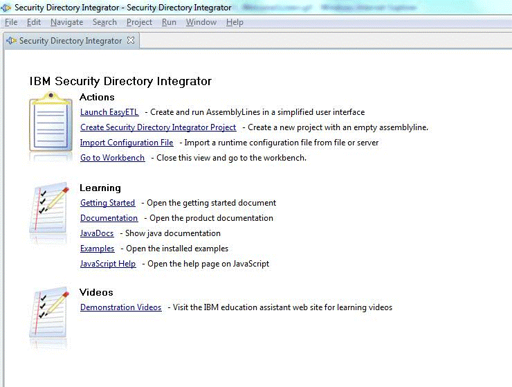512x387 pixels.
Task: Follow the Go to Workbench link
Action: 112,158
